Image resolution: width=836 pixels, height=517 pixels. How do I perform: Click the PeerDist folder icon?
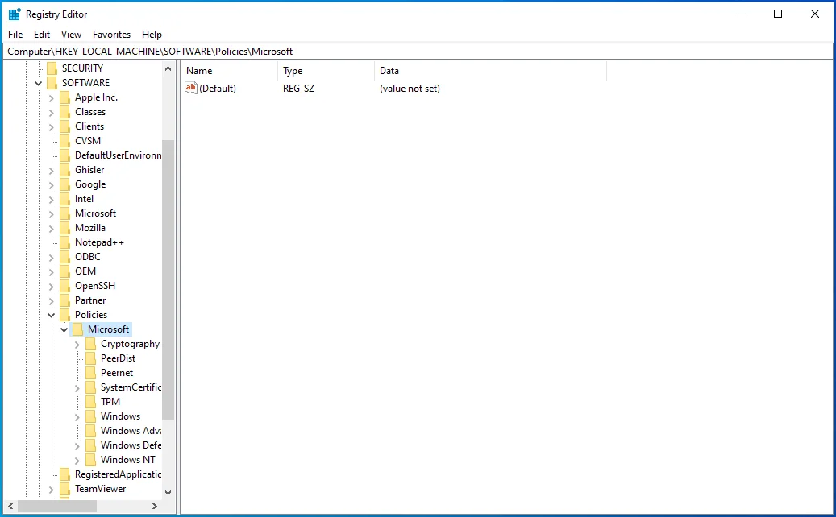pos(90,358)
